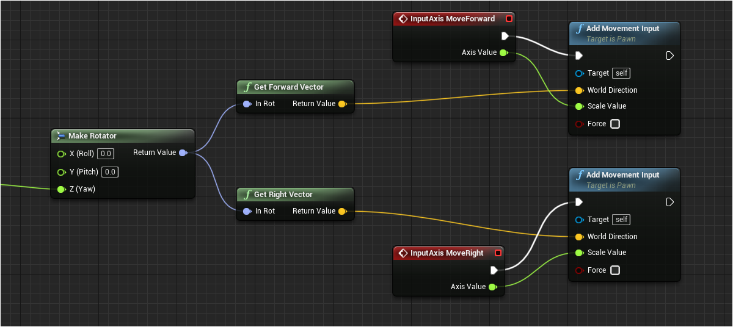The width and height of the screenshot is (733, 327).
Task: Click the InputAxis MoveRight Axis Value pin
Action: coord(492,287)
